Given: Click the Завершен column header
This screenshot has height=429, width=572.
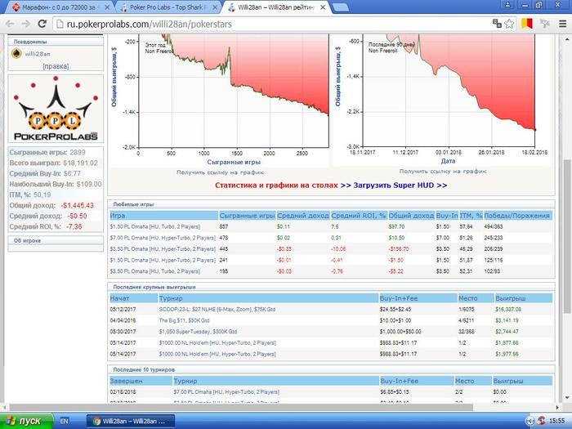Looking at the screenshot, I should tap(141, 381).
